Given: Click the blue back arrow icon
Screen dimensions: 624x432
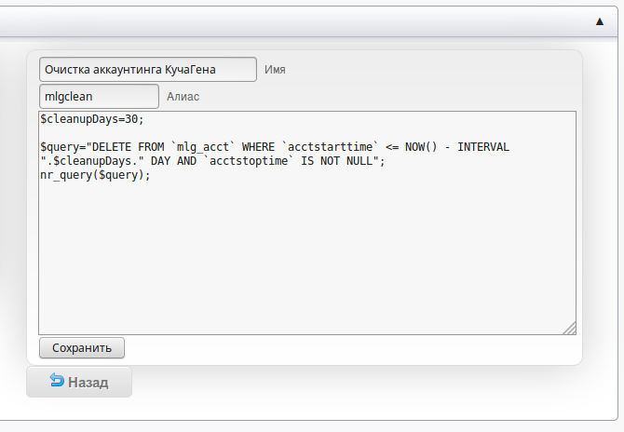Looking at the screenshot, I should [56, 381].
